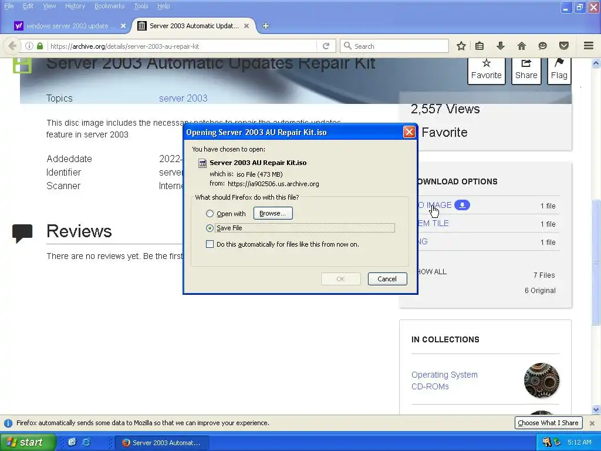This screenshot has width=601, height=451.
Task: Close the Yahoo search tab
Action: [123, 26]
